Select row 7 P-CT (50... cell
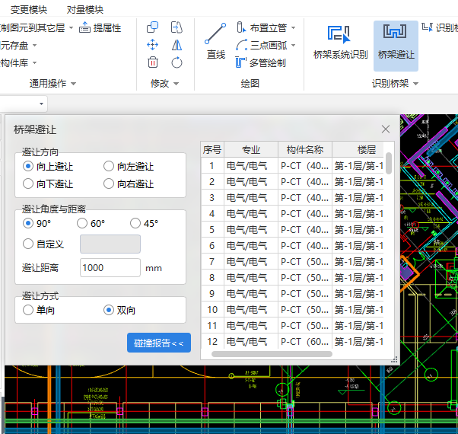 (x=304, y=262)
